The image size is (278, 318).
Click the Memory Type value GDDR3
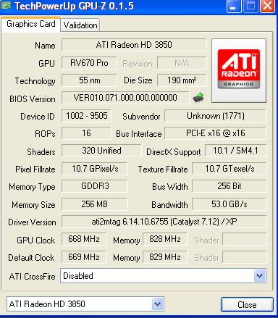point(95,186)
